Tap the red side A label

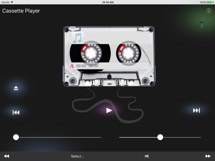point(72,66)
